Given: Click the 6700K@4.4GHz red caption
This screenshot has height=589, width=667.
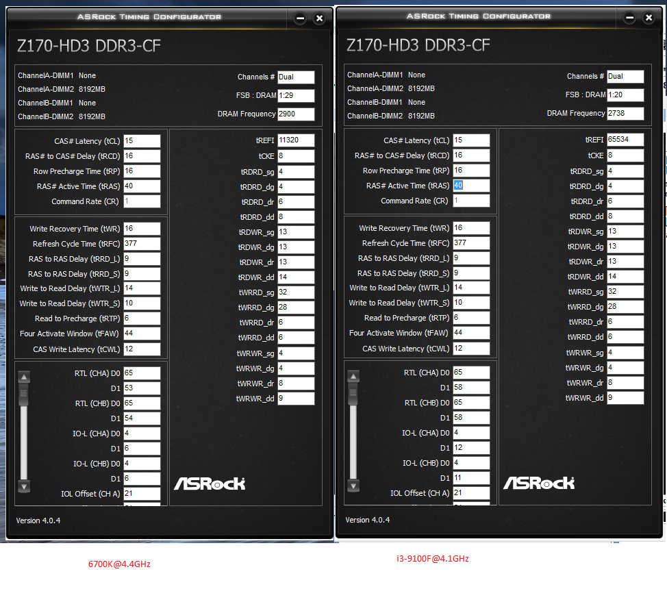Looking at the screenshot, I should [120, 564].
